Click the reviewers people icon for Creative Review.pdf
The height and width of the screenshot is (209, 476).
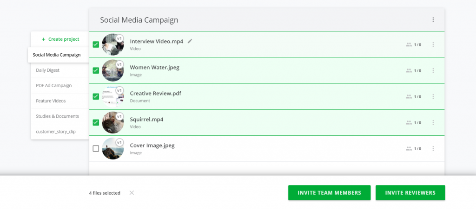click(x=409, y=97)
